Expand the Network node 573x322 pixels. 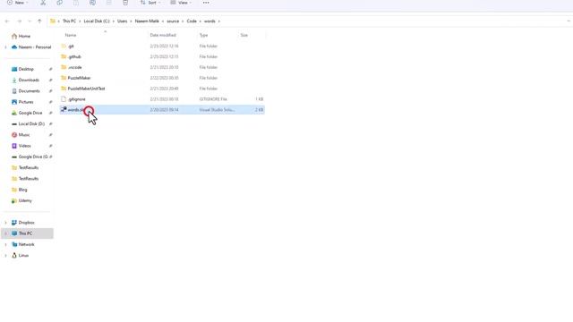pos(5,244)
